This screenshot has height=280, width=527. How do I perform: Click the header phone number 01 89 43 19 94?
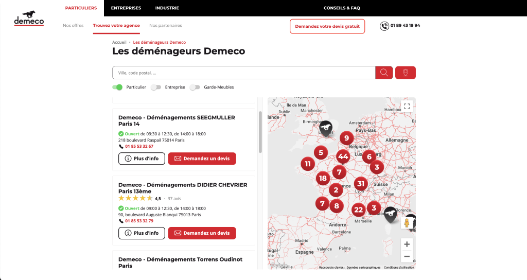[405, 26]
